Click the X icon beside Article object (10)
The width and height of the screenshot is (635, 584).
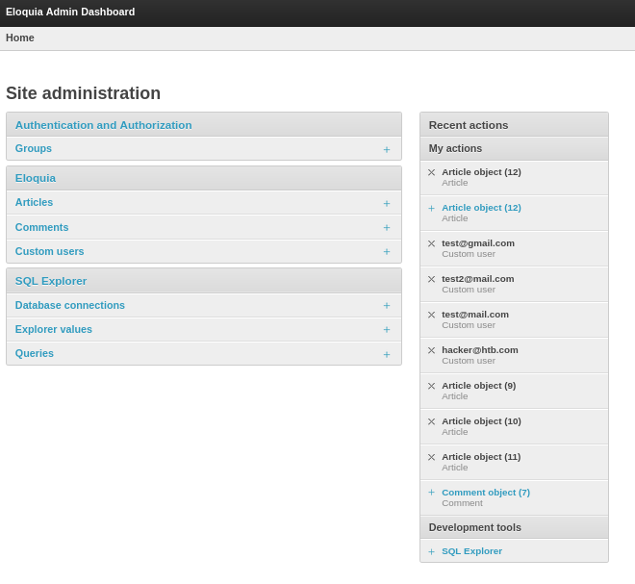(431, 421)
